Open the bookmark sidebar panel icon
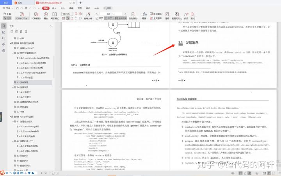 click(x=4, y=26)
